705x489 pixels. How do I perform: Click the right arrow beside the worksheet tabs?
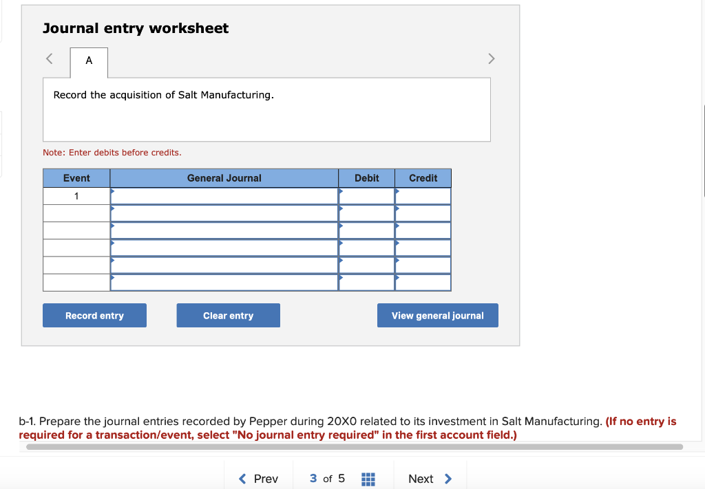click(492, 59)
